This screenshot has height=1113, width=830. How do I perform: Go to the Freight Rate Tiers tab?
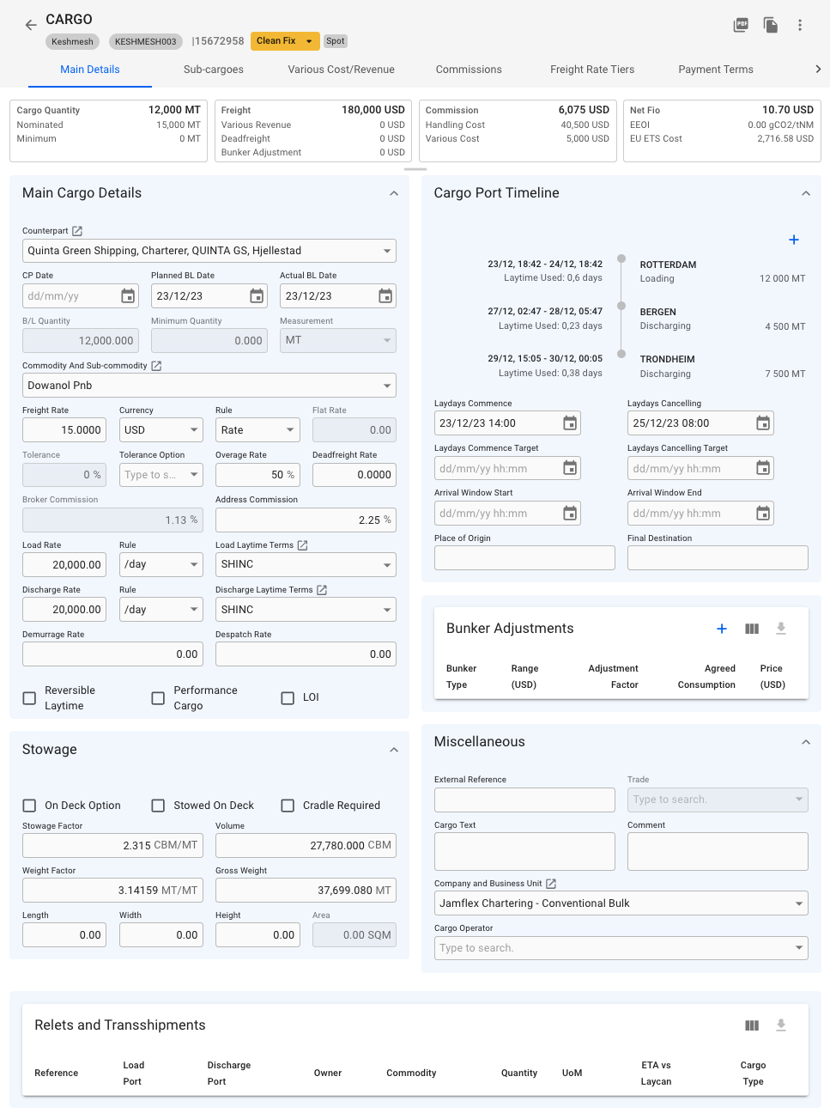[592, 70]
